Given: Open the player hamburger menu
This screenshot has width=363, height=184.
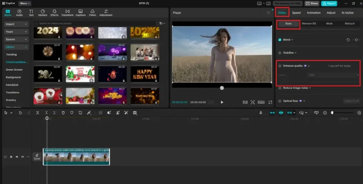Looking at the screenshot, I should point(268,13).
